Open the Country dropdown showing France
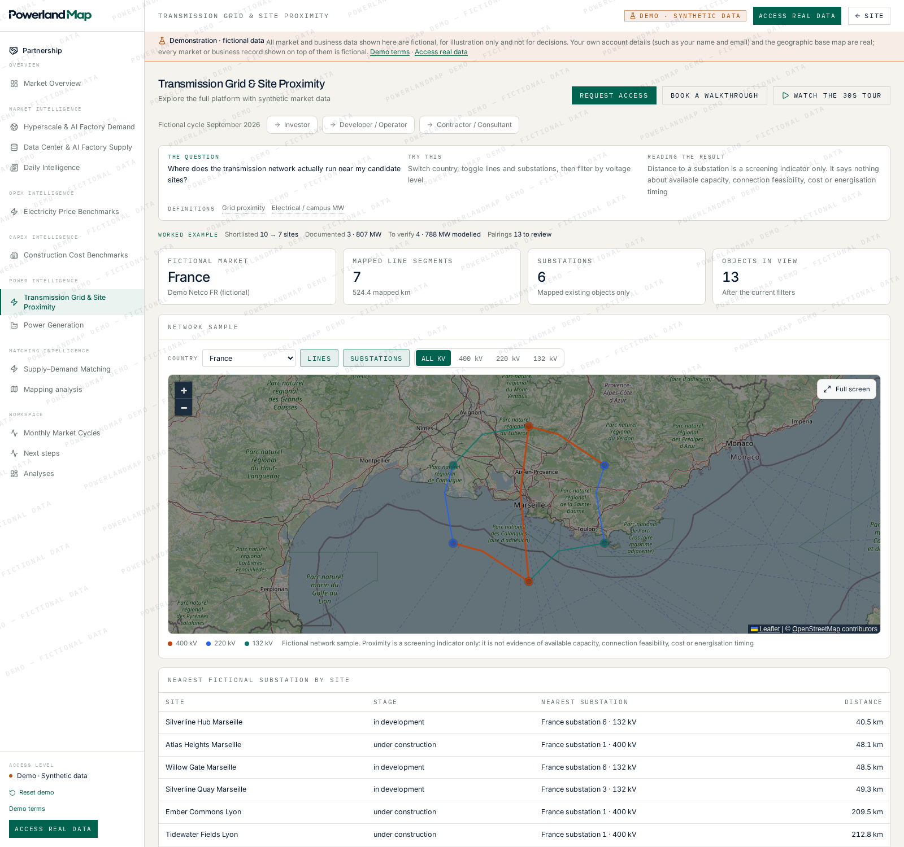 (x=249, y=359)
